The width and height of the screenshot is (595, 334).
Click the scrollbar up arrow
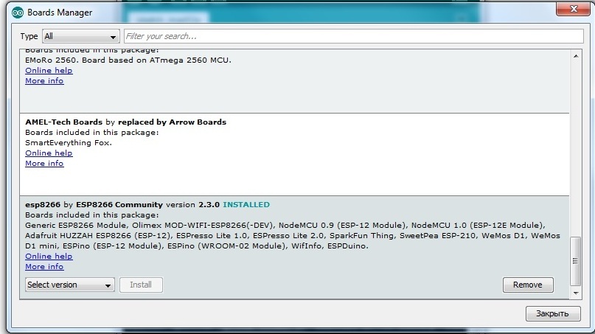[x=576, y=56]
